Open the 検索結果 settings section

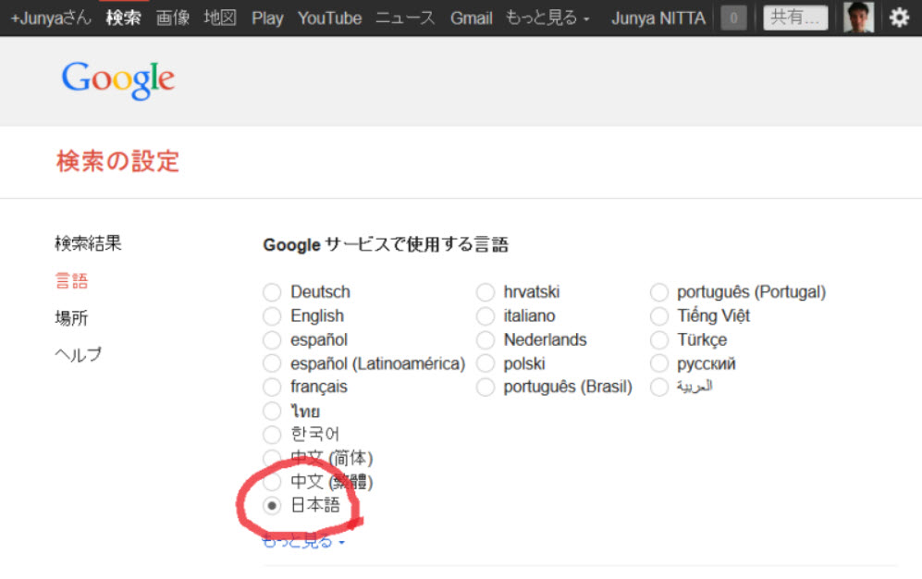(88, 243)
